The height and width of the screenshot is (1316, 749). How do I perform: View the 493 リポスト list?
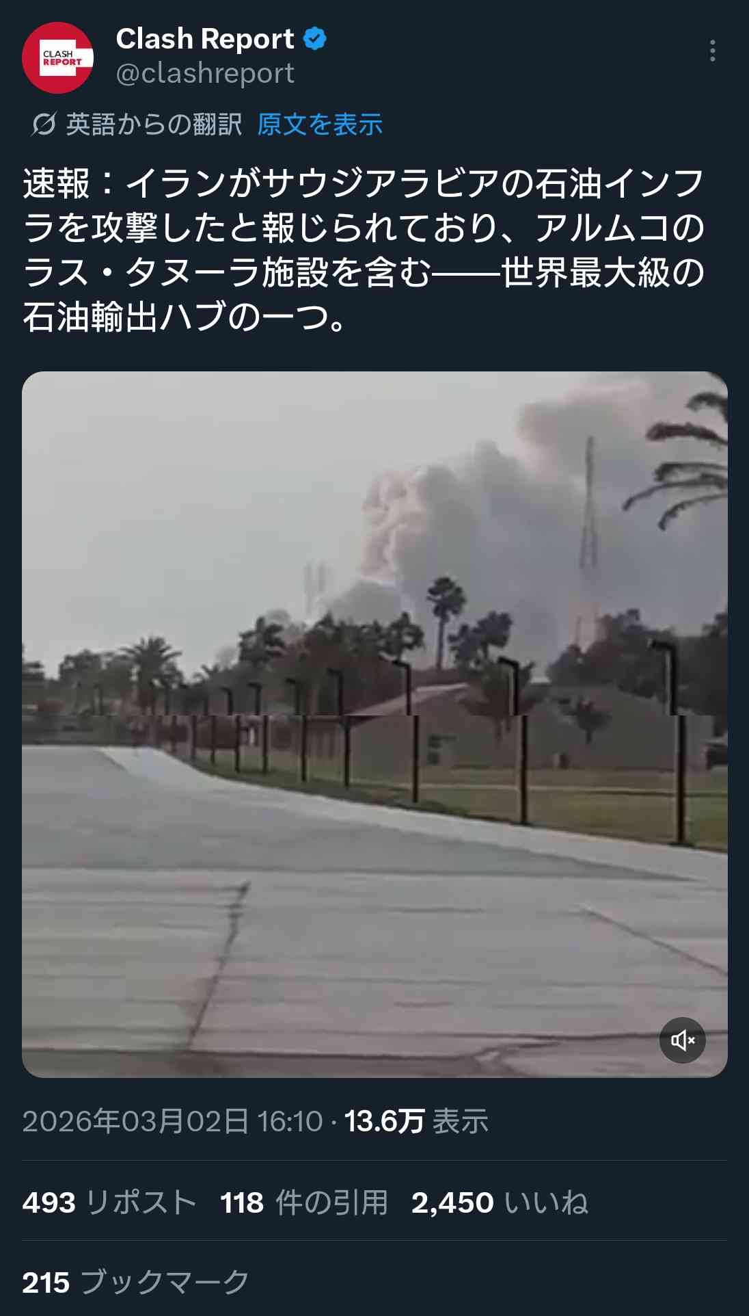pos(109,1202)
